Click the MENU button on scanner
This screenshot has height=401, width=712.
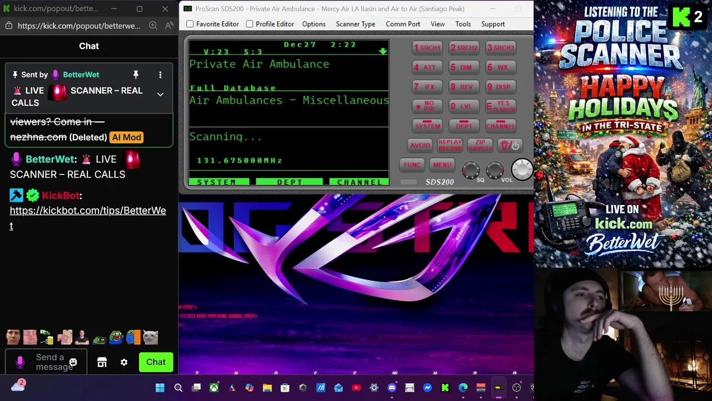click(x=442, y=165)
